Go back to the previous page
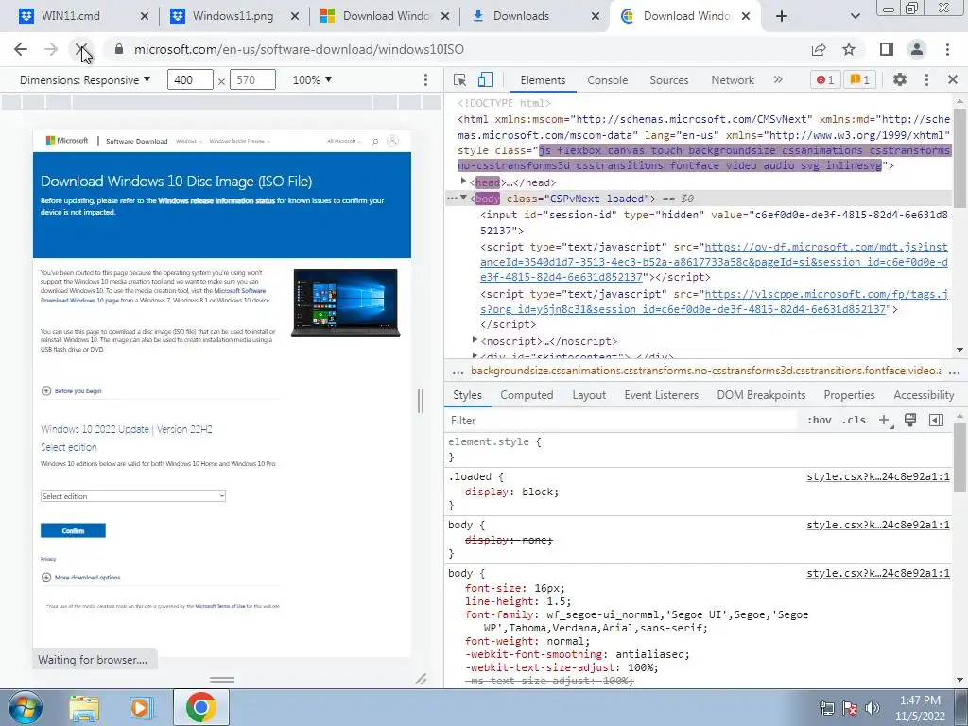This screenshot has height=726, width=968. (21, 49)
